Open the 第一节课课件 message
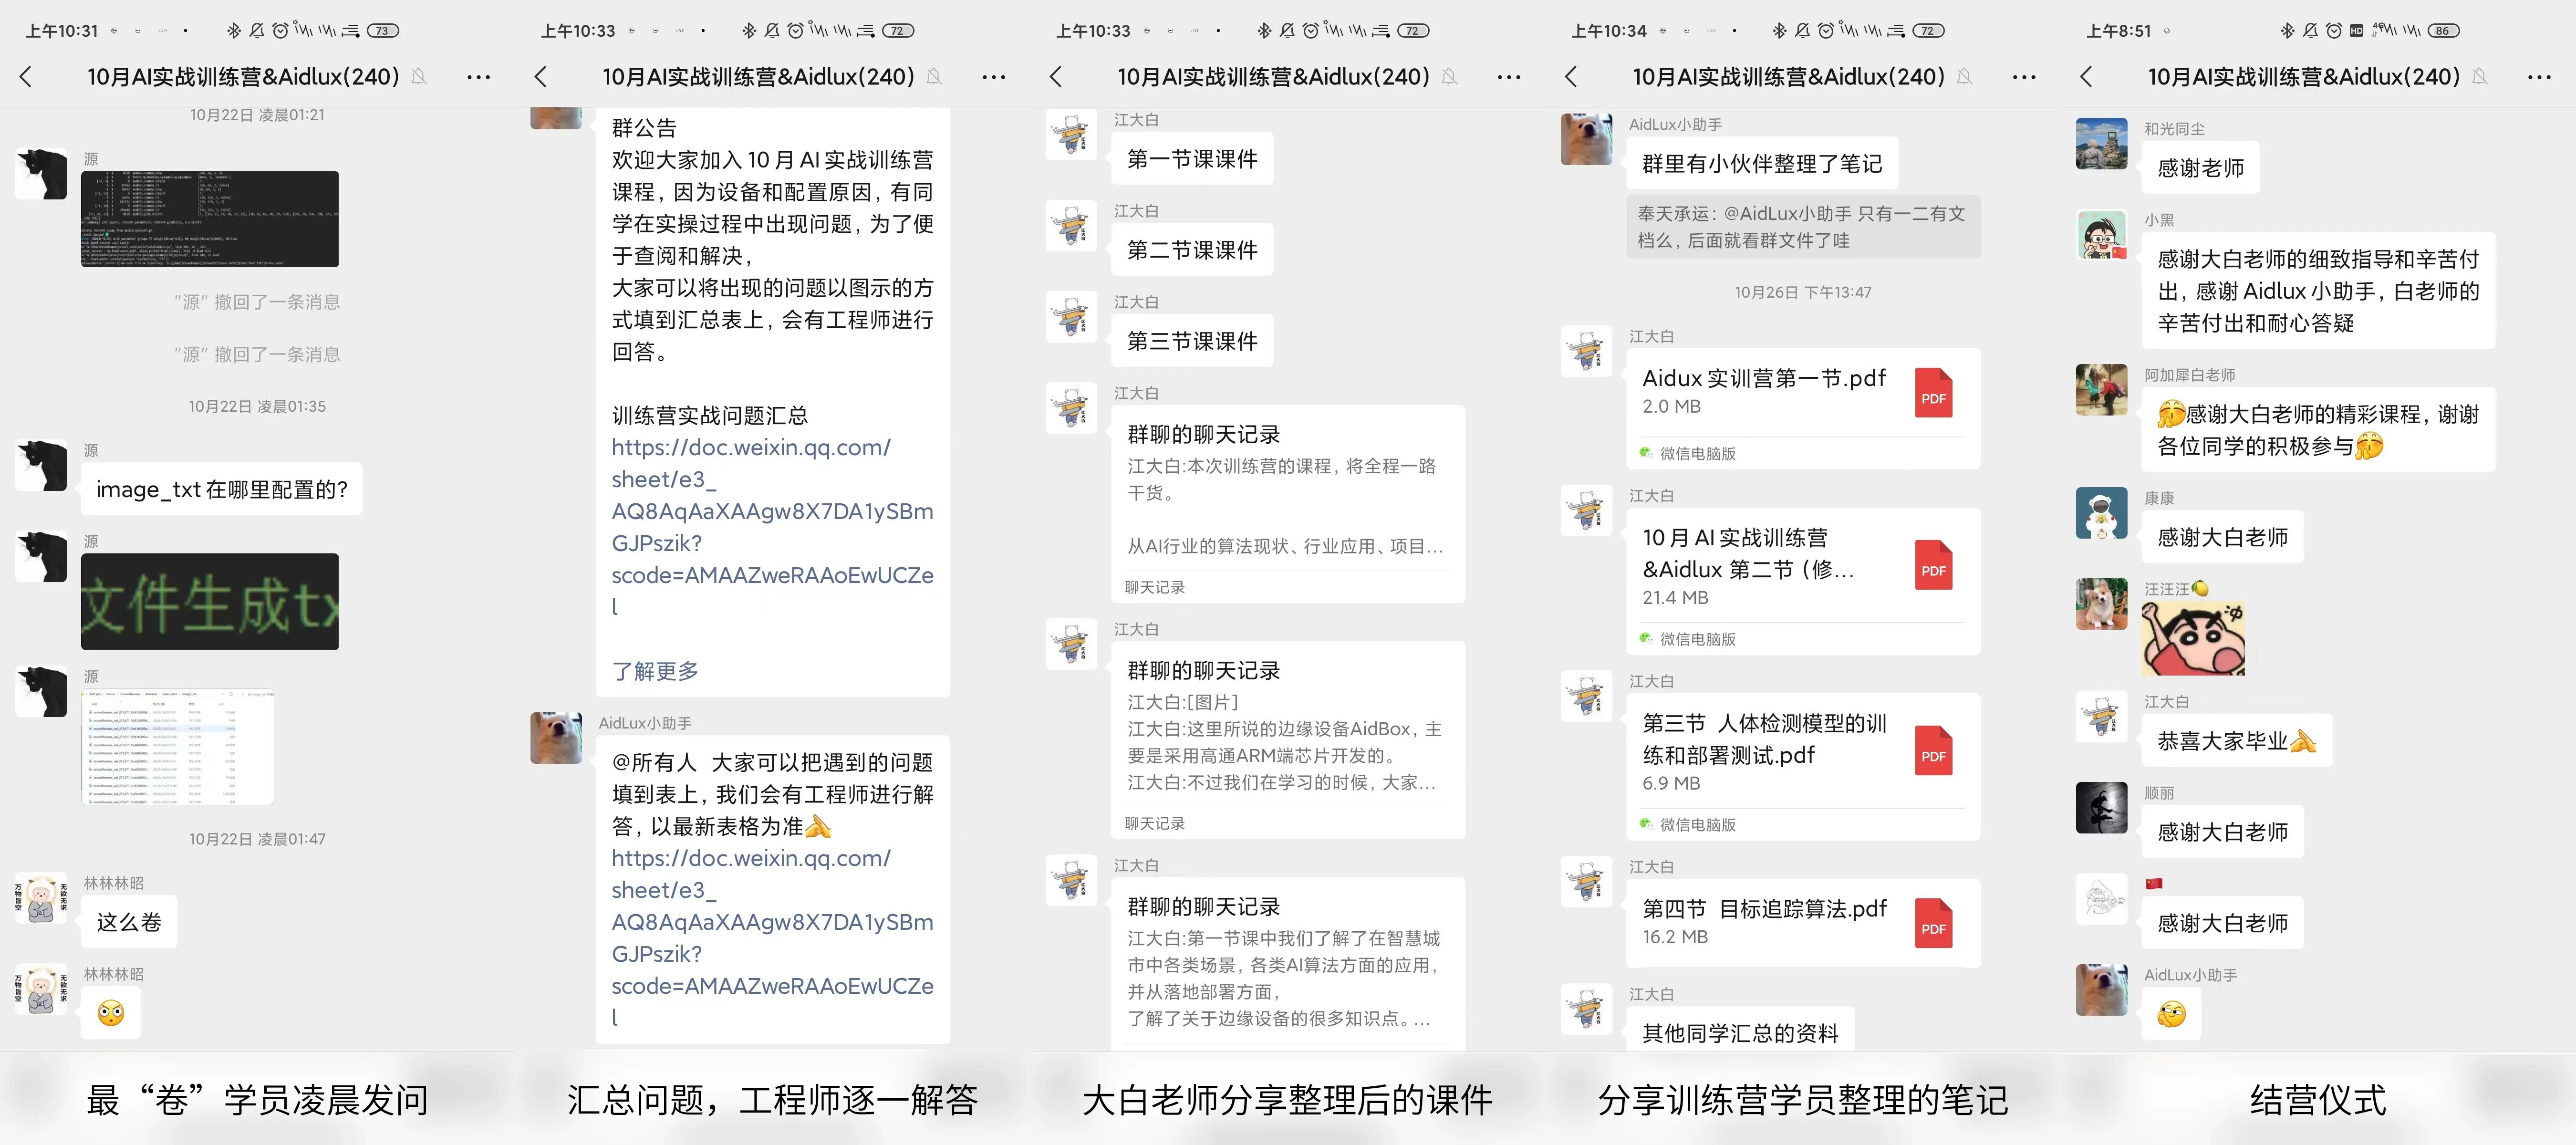Viewport: 2576px width, 1145px height. point(1192,158)
